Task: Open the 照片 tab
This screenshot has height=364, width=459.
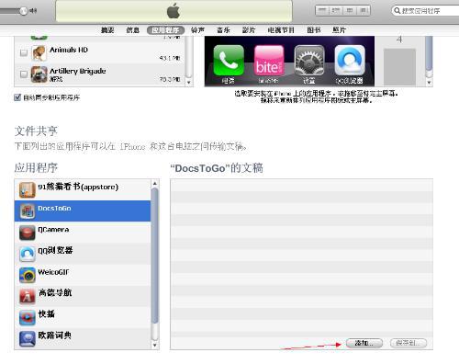Action: click(x=339, y=30)
